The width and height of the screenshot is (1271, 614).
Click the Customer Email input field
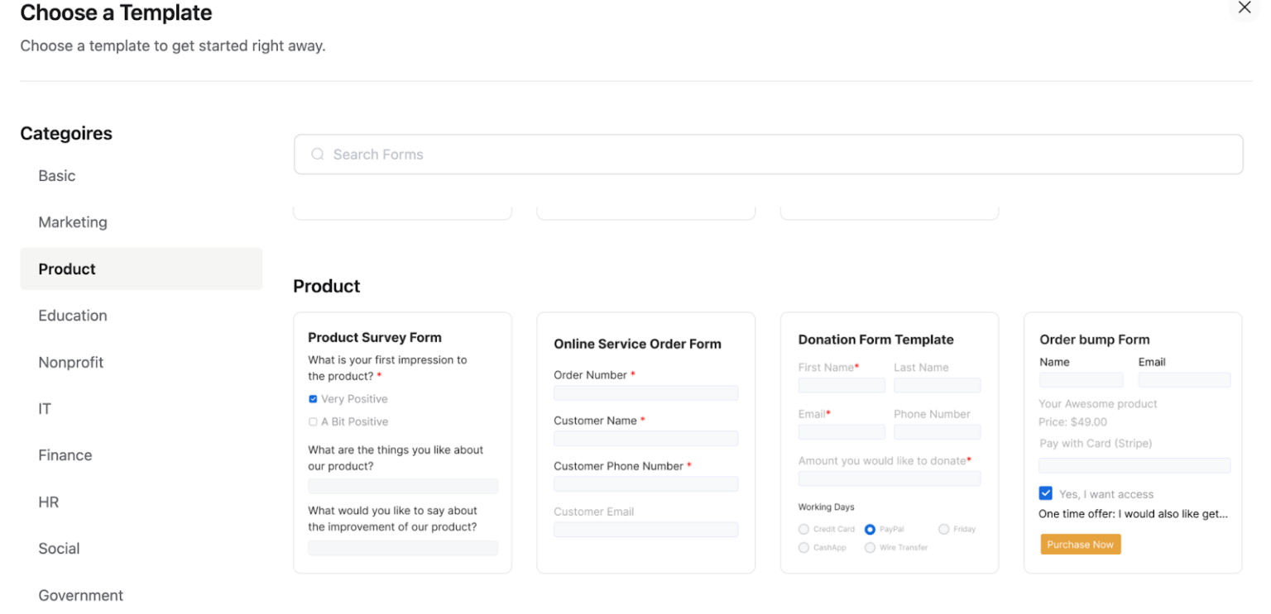(645, 530)
